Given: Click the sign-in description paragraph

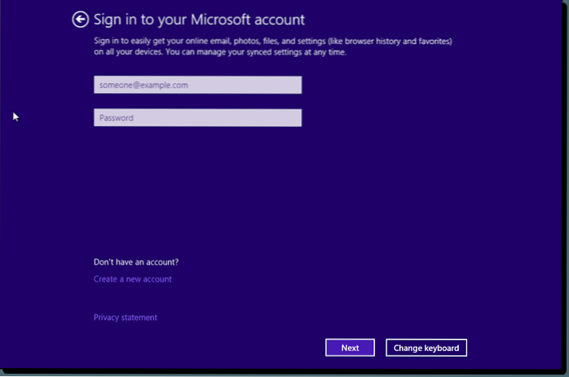Looking at the screenshot, I should click(x=273, y=47).
